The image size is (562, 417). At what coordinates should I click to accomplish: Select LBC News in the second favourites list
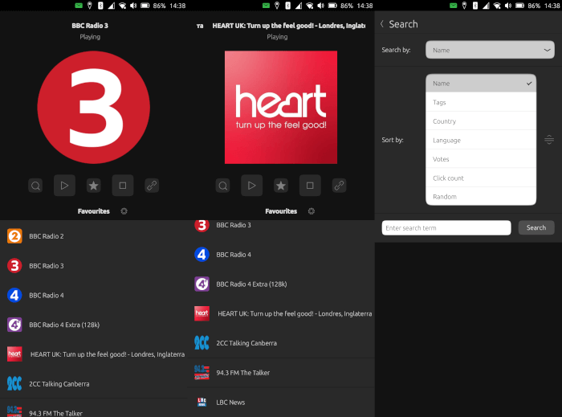[281, 403]
